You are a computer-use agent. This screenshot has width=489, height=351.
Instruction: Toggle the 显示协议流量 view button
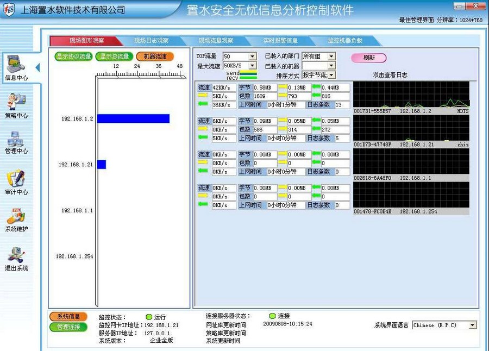(74, 57)
